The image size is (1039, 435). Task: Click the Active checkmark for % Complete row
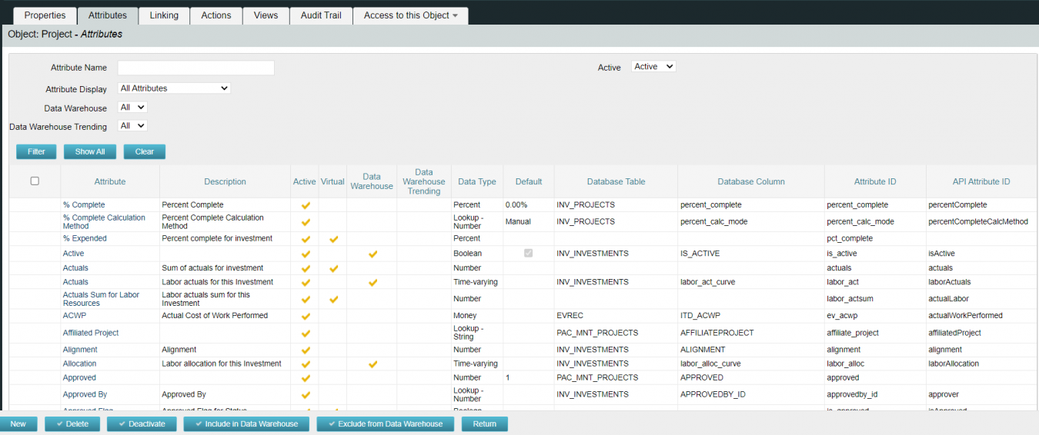coord(305,205)
